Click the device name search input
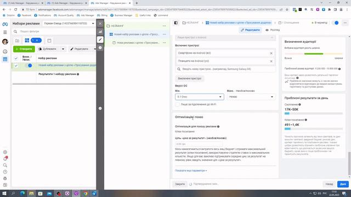 (x=225, y=69)
